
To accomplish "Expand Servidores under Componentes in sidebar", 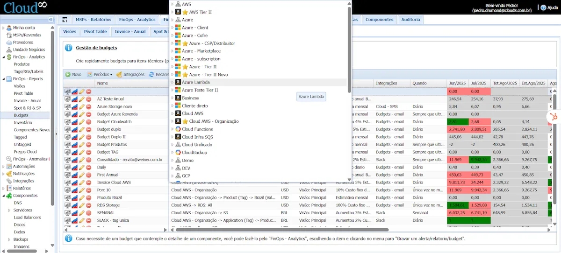I will 9,210.
